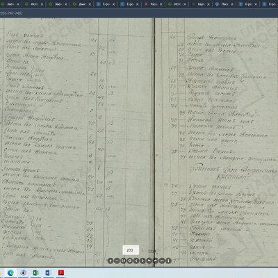Rotate the document image counterclockwise
This screenshot has height=278, width=278.
[x=149, y=261]
